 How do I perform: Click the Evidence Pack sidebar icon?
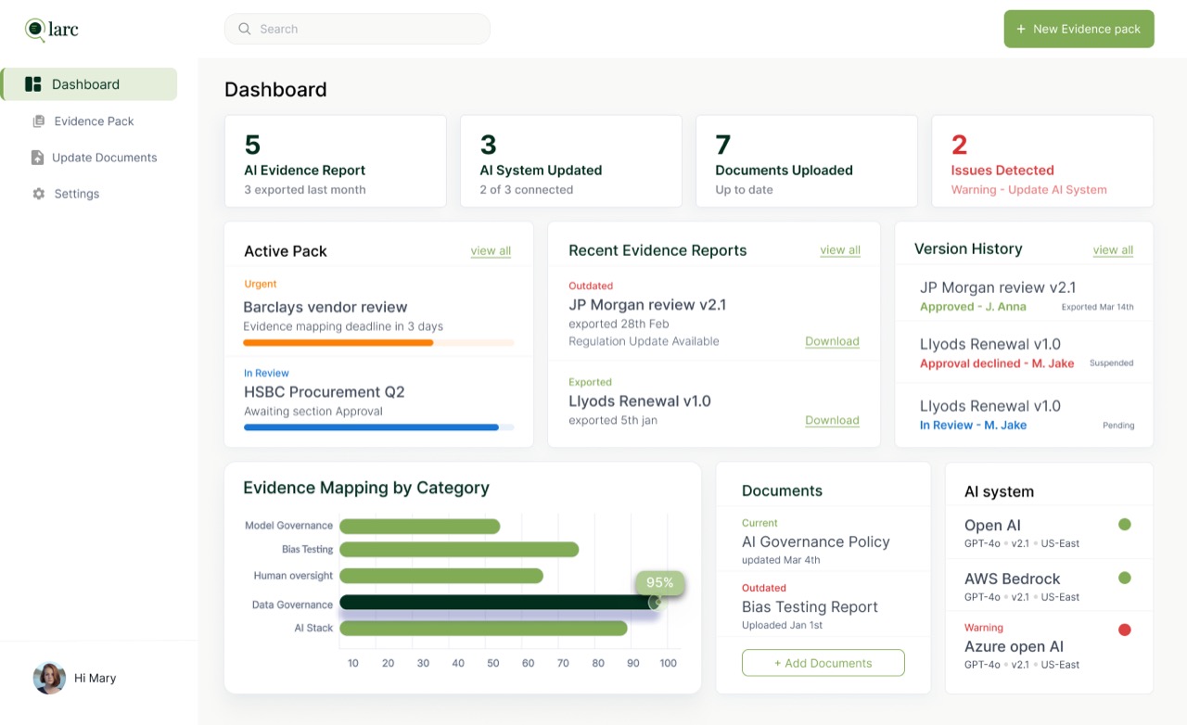click(38, 121)
